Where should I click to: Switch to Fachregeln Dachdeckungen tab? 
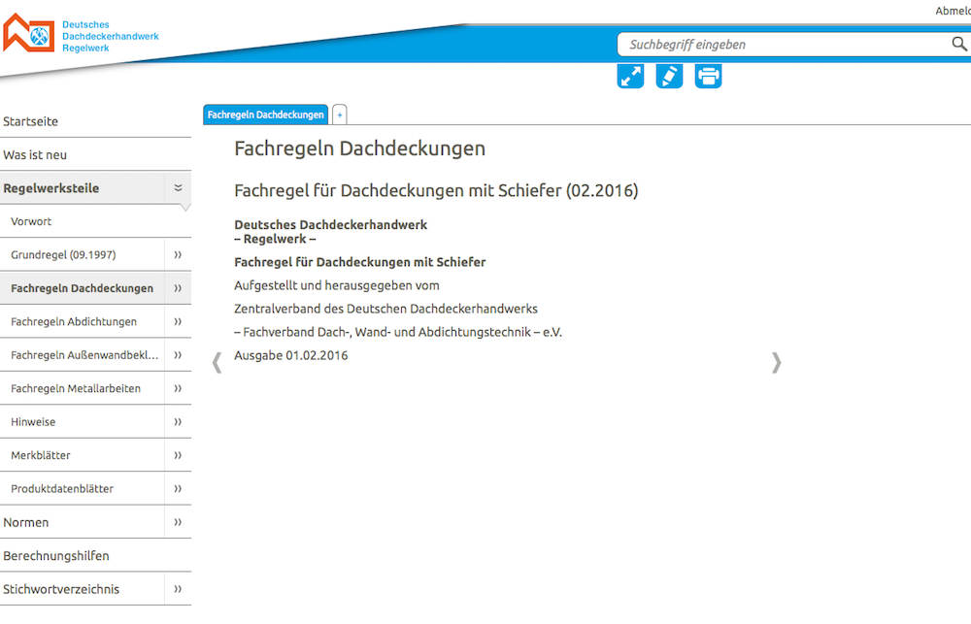pos(266,115)
